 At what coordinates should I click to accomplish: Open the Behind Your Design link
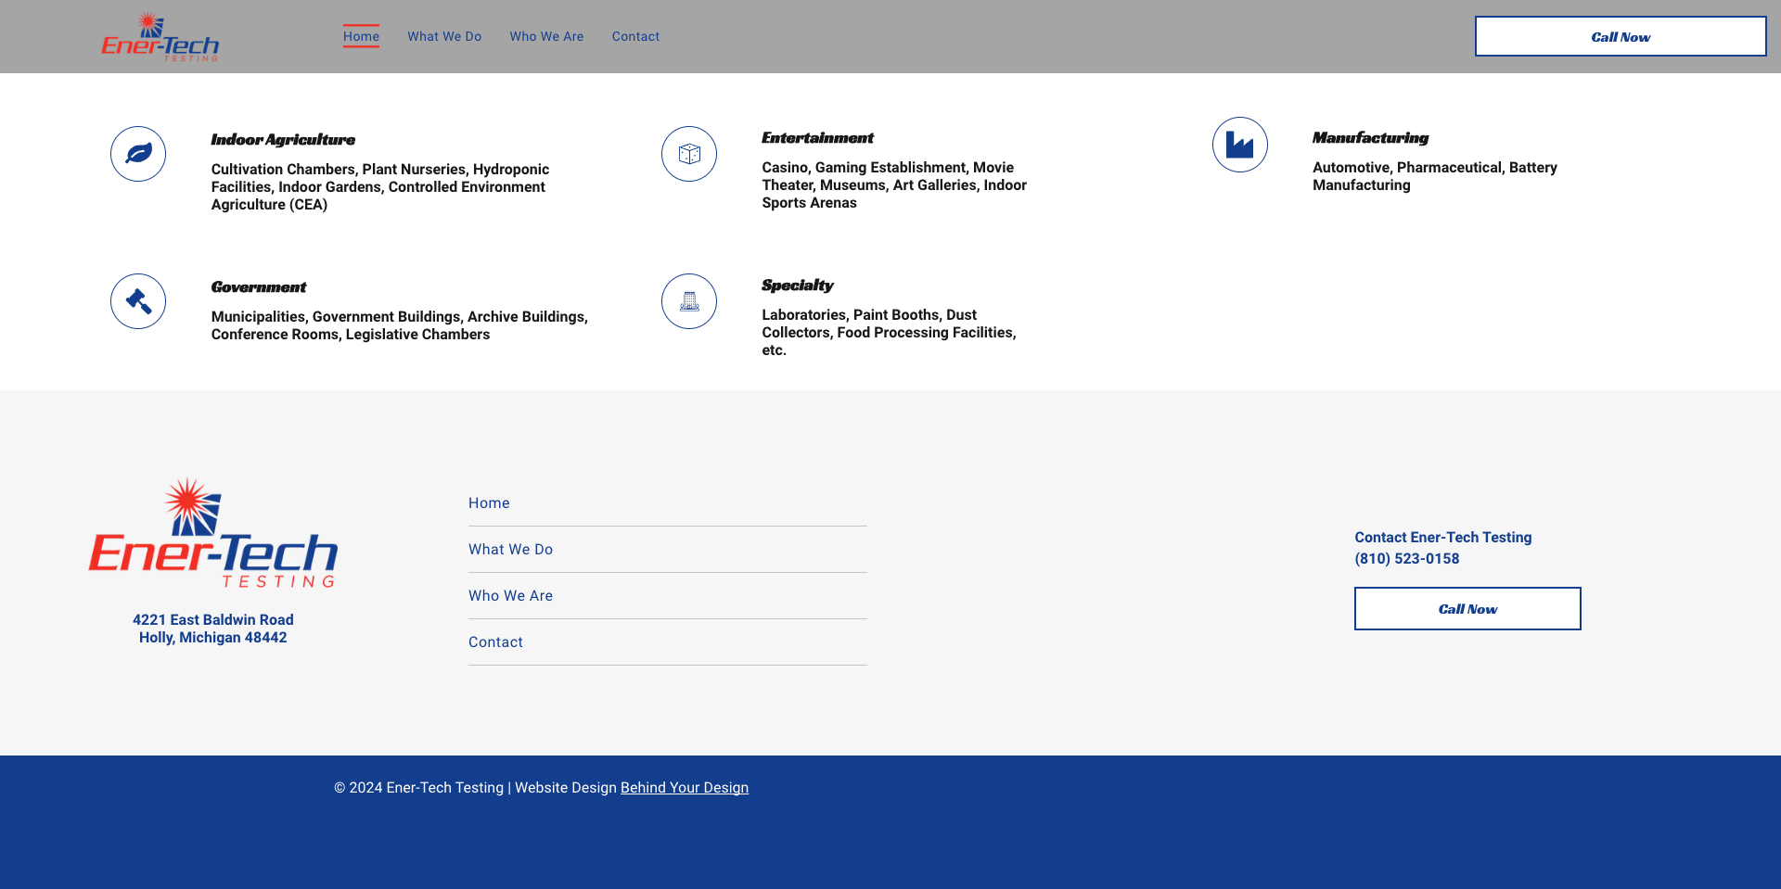point(684,788)
